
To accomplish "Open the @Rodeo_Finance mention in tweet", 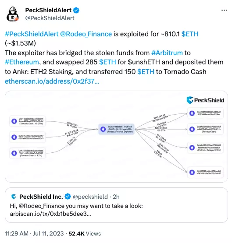I will click(x=86, y=34).
